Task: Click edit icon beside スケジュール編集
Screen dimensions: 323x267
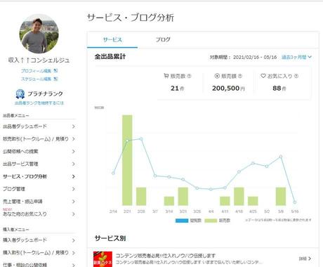Action: (x=55, y=79)
